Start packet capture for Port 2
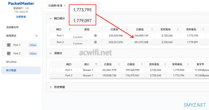 pyautogui.click(x=95, y=42)
